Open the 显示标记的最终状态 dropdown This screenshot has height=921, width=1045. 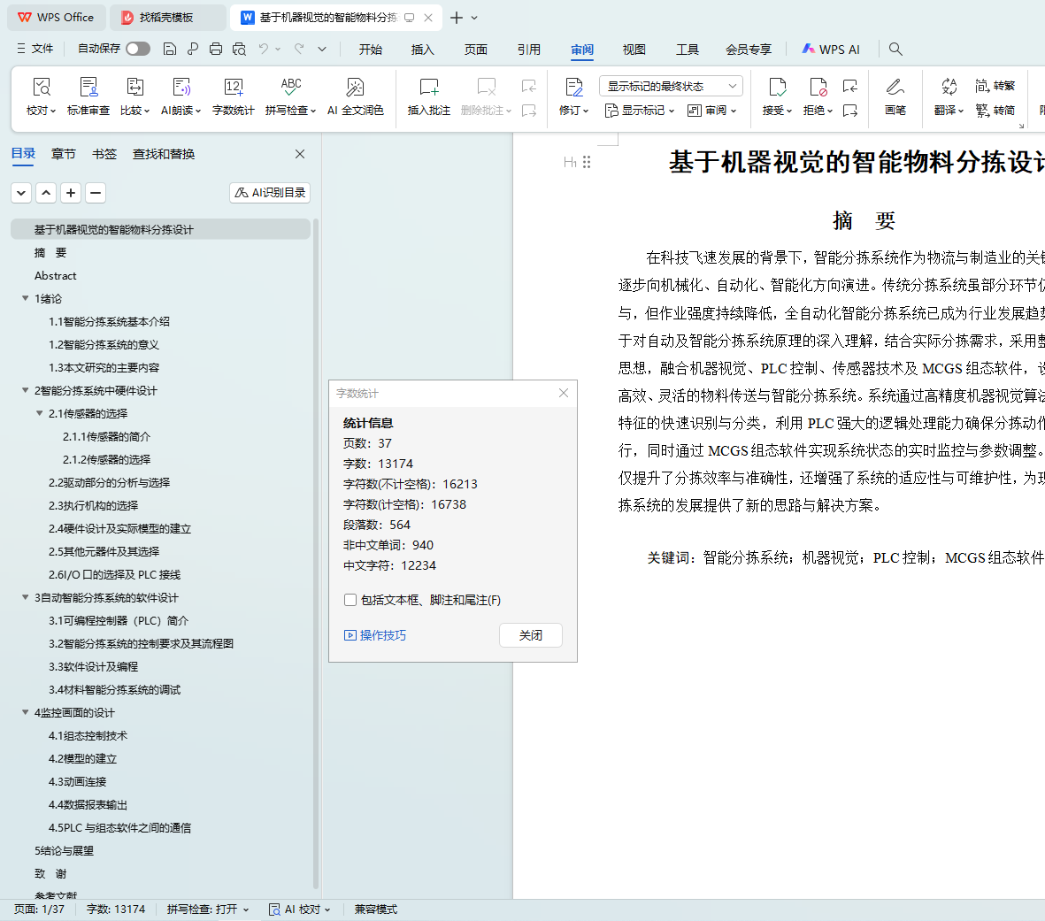tap(671, 86)
